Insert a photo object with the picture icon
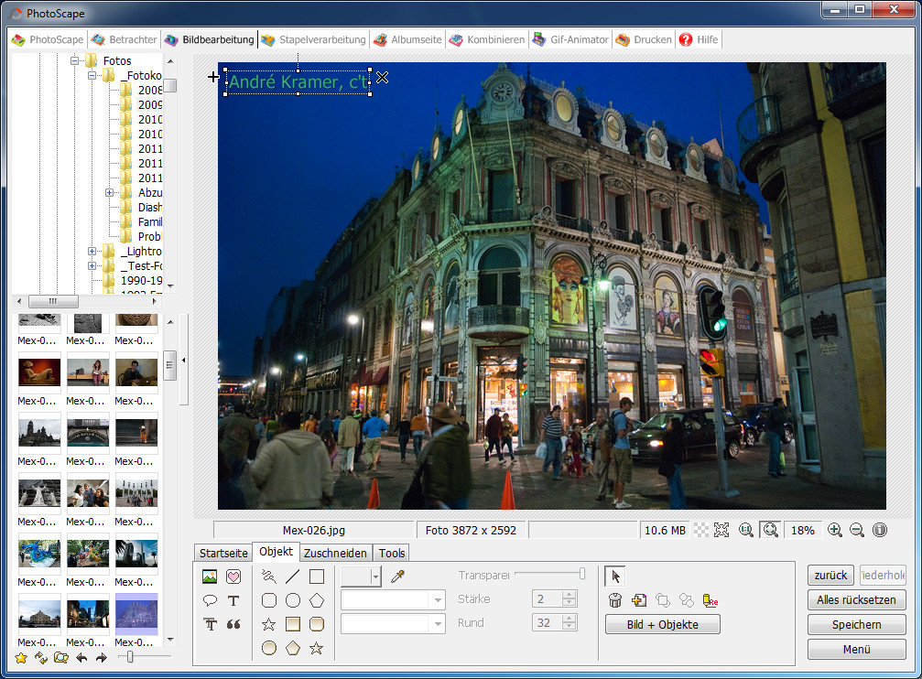This screenshot has width=922, height=679. tap(210, 577)
